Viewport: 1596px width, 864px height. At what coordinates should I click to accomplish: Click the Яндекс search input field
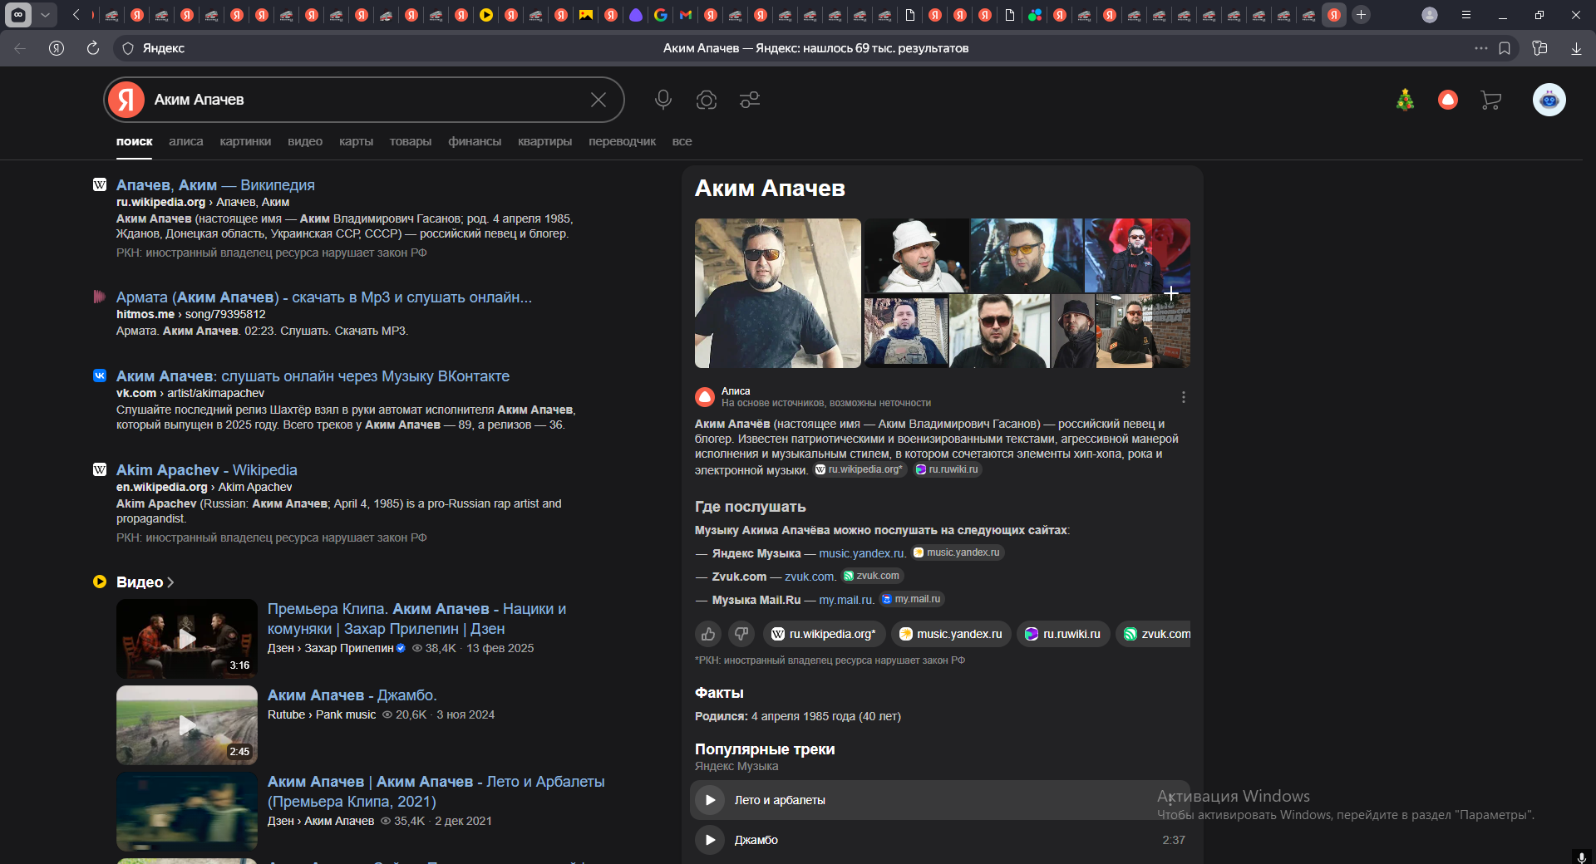[x=366, y=100]
